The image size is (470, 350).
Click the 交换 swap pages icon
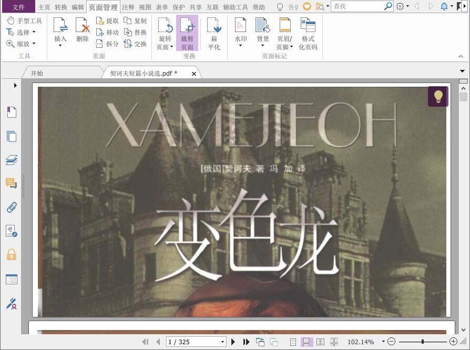(138, 44)
